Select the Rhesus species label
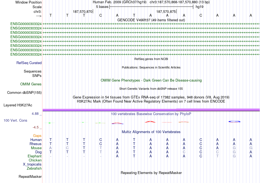 pyautogui.click(x=36, y=144)
